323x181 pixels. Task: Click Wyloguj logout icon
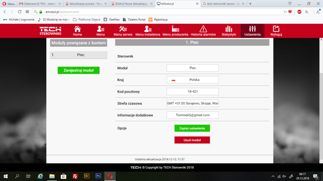(x=276, y=29)
